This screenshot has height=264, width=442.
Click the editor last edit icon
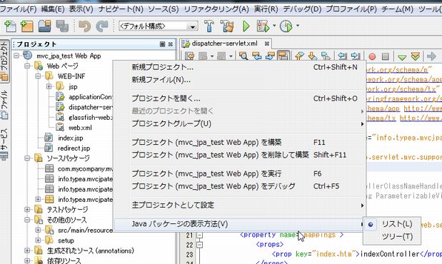tap(190, 56)
